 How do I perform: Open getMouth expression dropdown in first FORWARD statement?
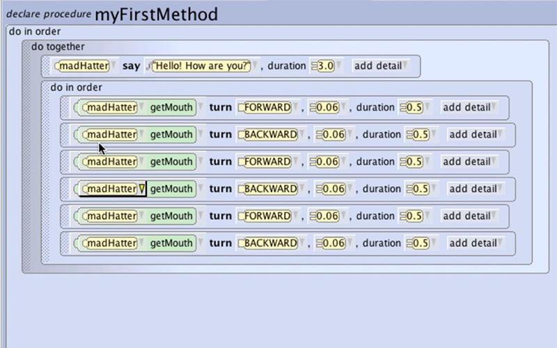click(201, 107)
